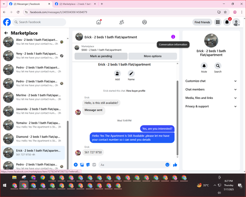
Task: Click the conversation list scrollbar
Action: tap(67, 145)
